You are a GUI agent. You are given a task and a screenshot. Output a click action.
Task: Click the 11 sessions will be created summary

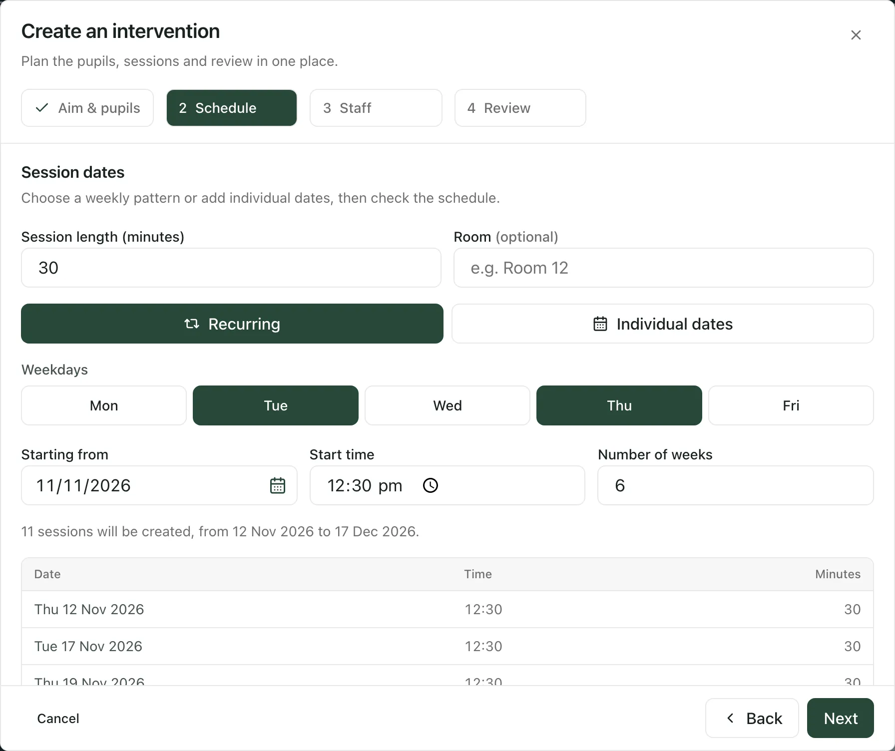(220, 531)
